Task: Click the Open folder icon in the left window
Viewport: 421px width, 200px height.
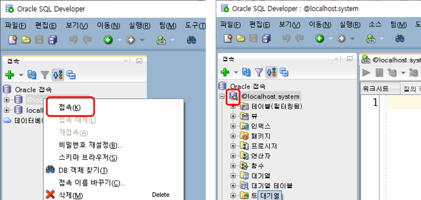Action: coord(26,40)
